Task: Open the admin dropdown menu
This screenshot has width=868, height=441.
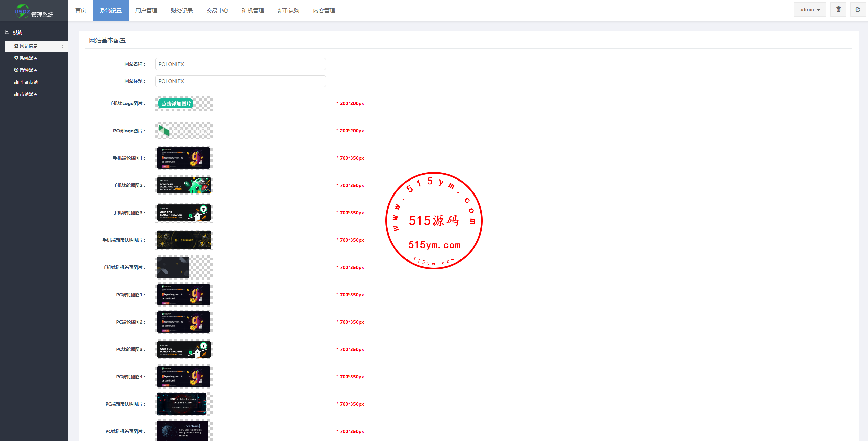Action: click(x=810, y=10)
